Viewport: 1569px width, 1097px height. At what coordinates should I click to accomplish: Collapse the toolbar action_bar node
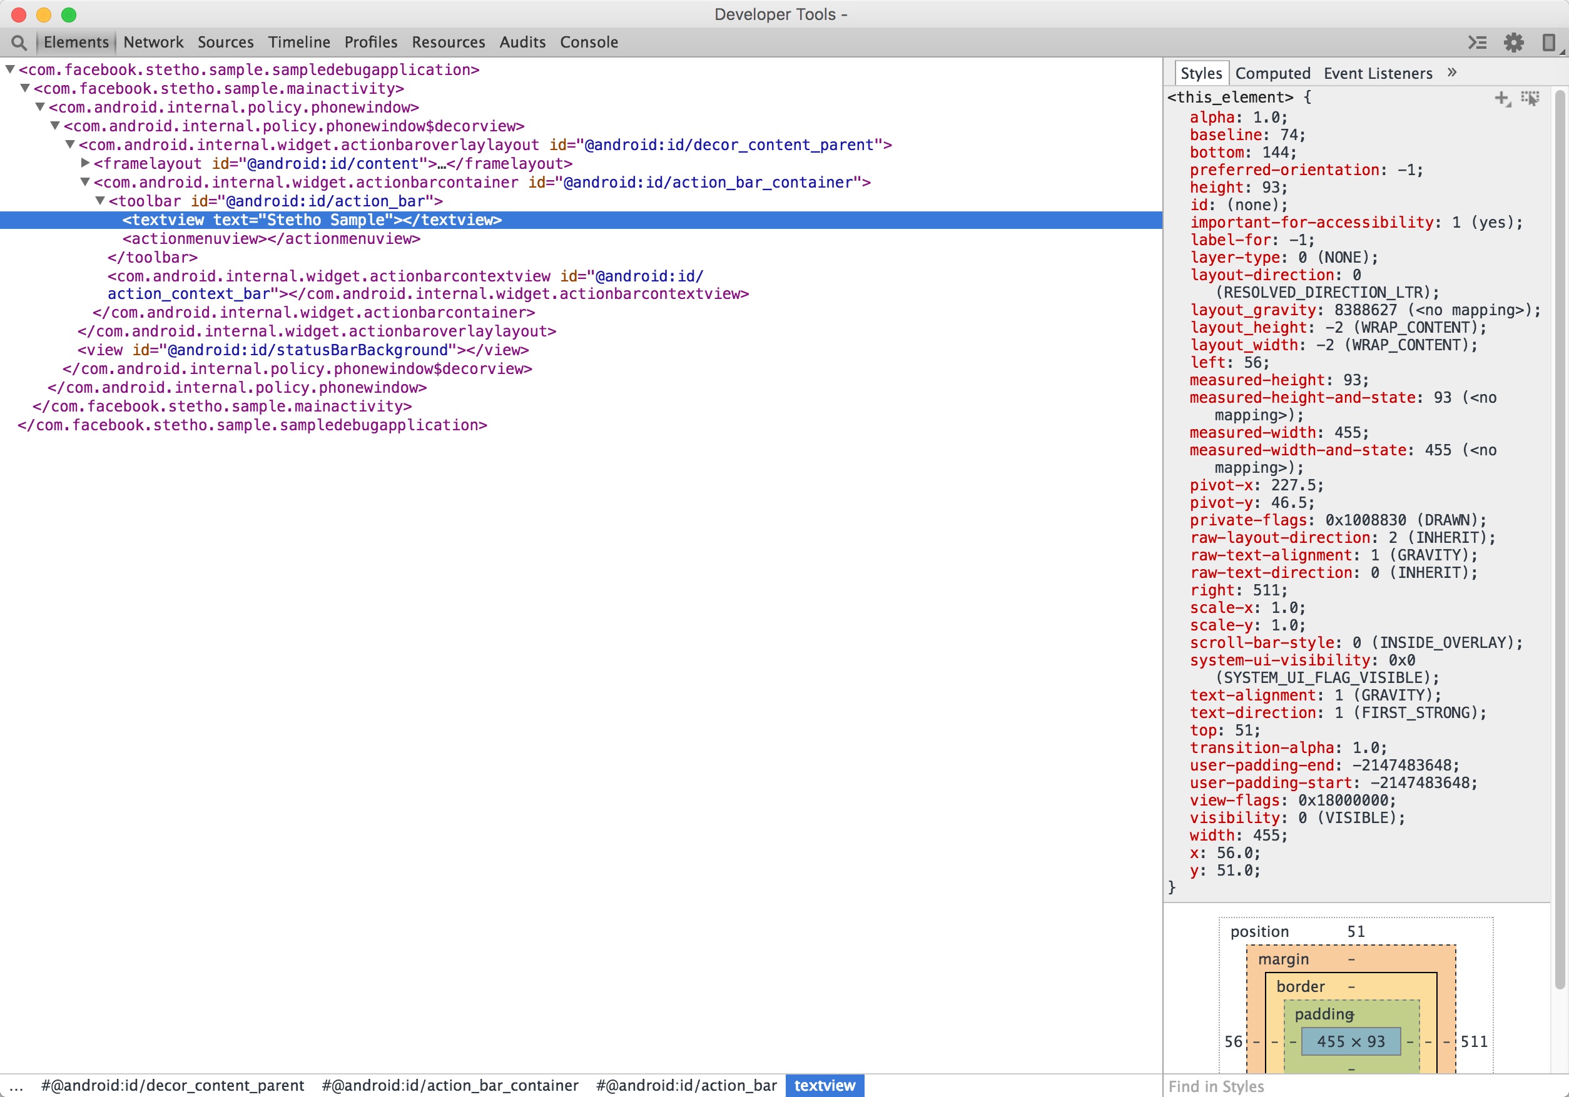pyautogui.click(x=99, y=201)
